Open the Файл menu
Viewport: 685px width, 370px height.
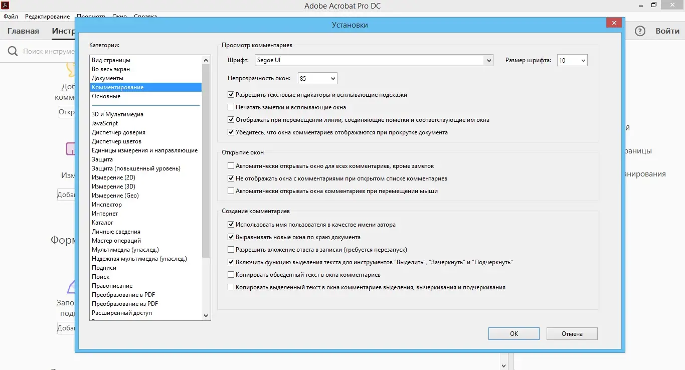[11, 17]
